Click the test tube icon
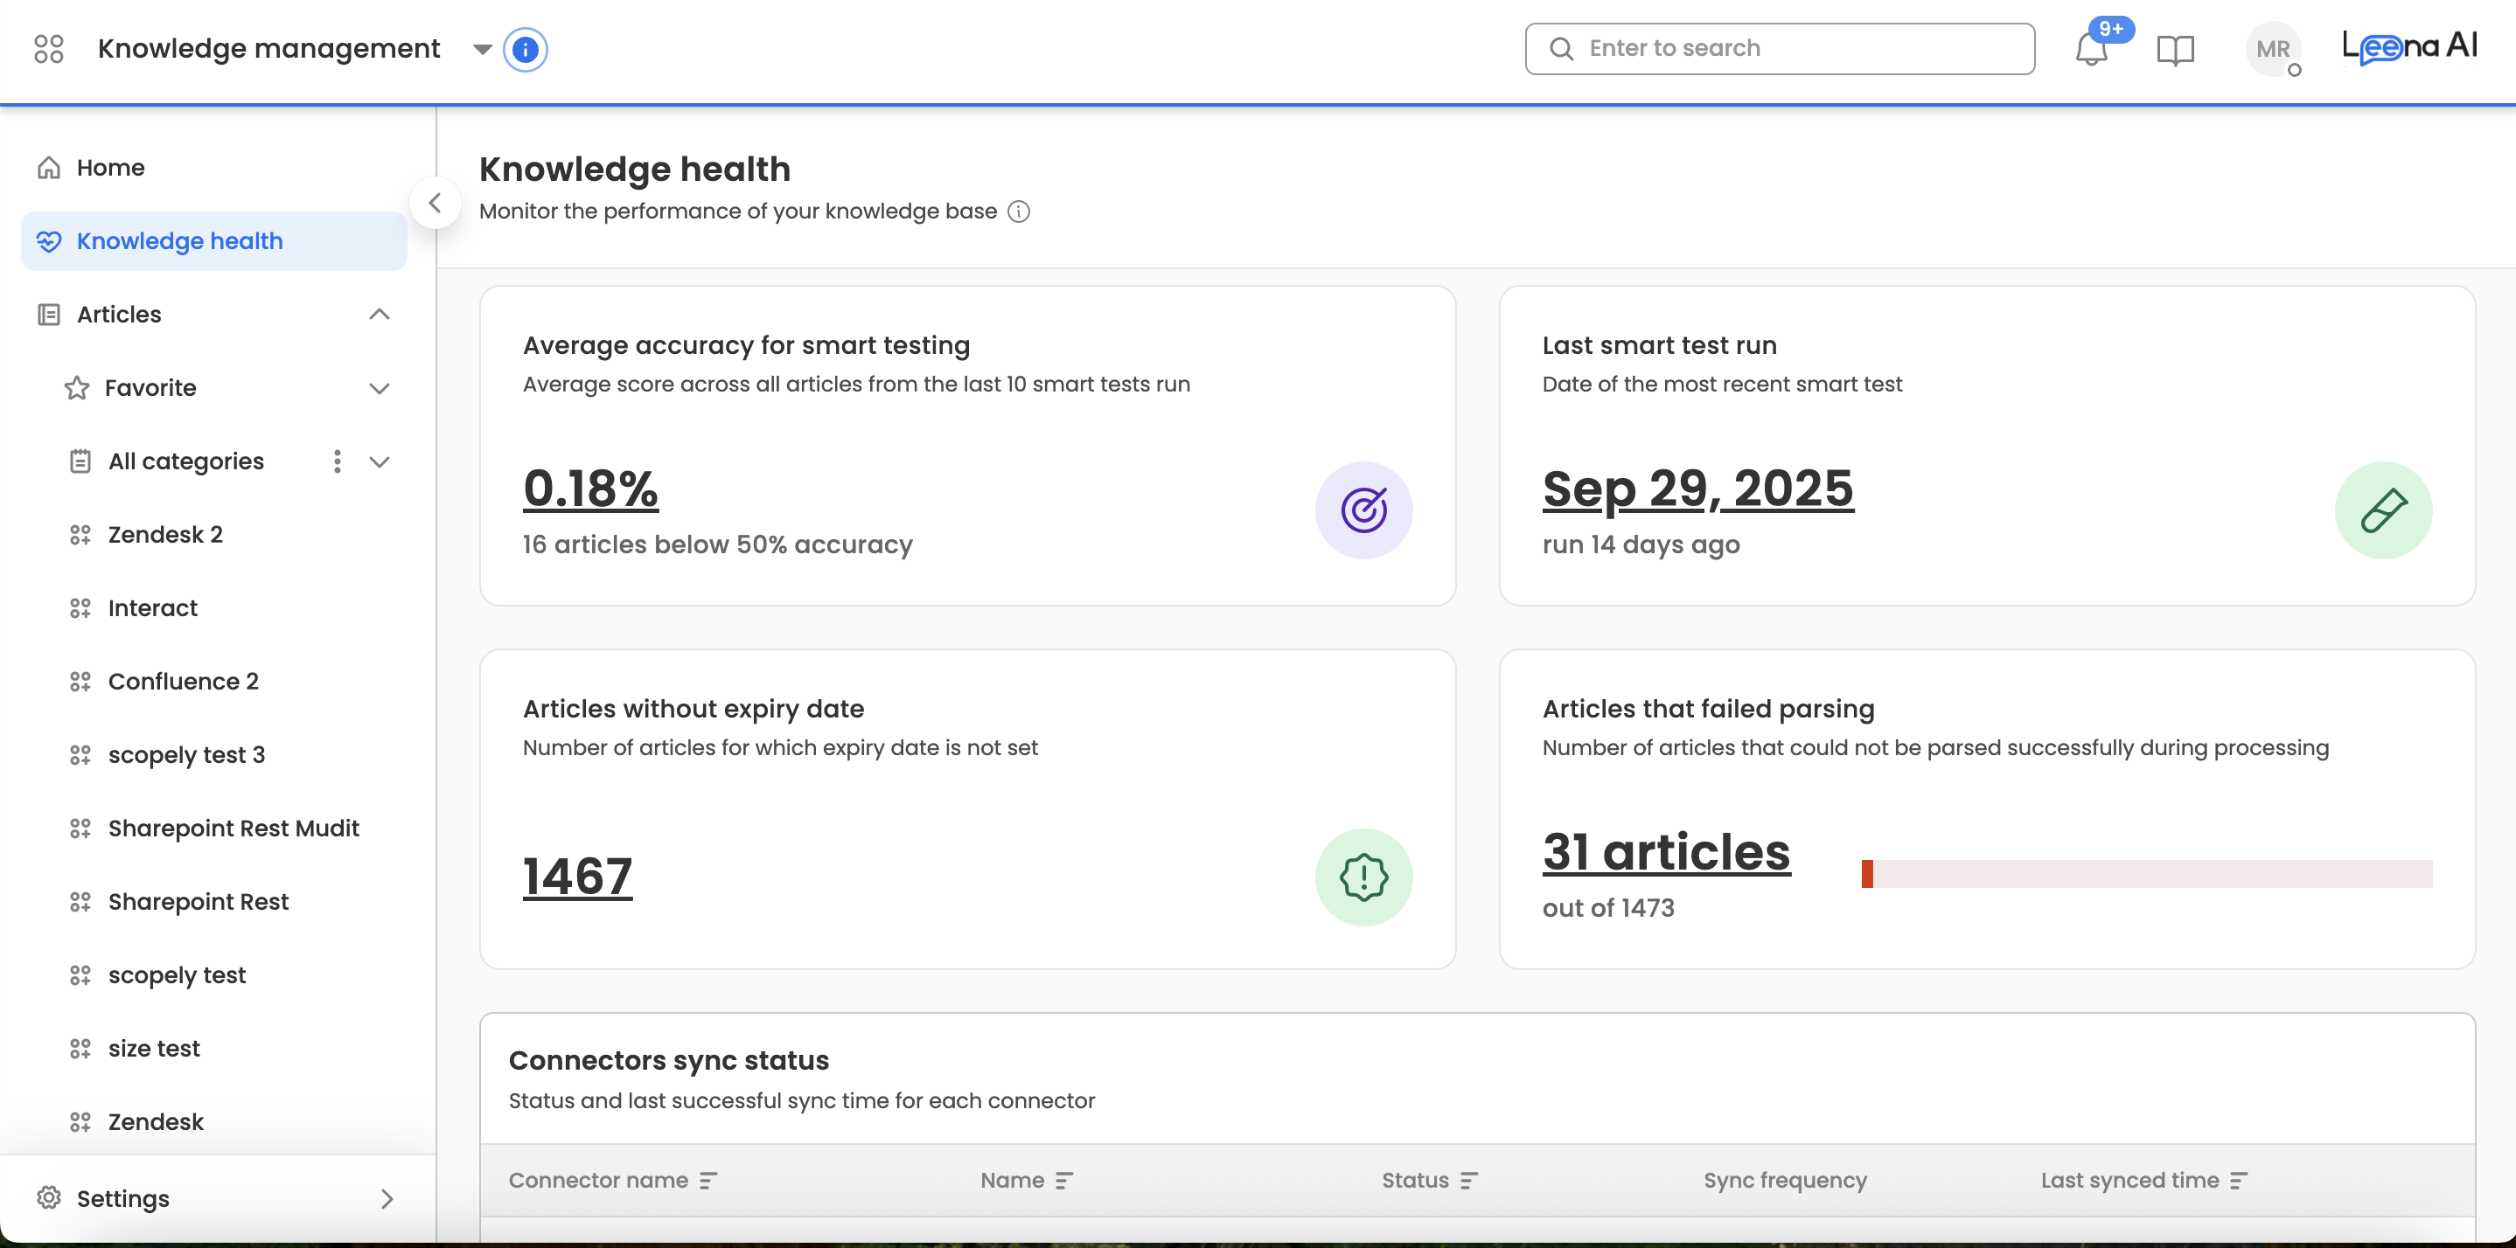2516x1248 pixels. (2382, 510)
